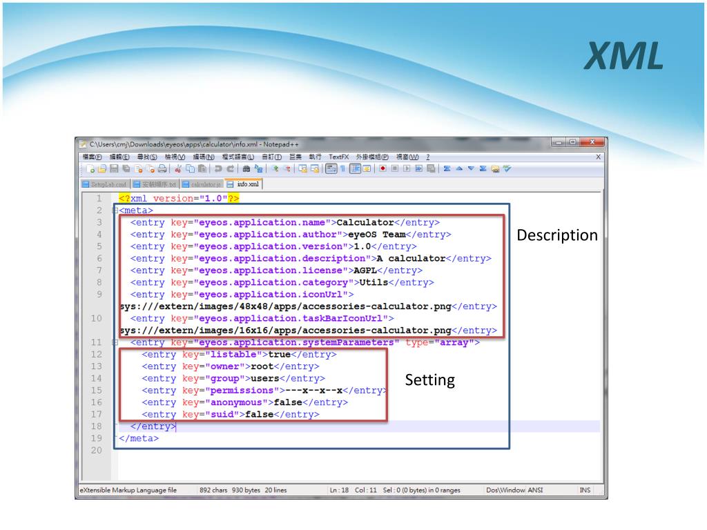Click the Undo arrow icon
Image resolution: width=707 pixels, height=530 pixels.
pos(219,169)
